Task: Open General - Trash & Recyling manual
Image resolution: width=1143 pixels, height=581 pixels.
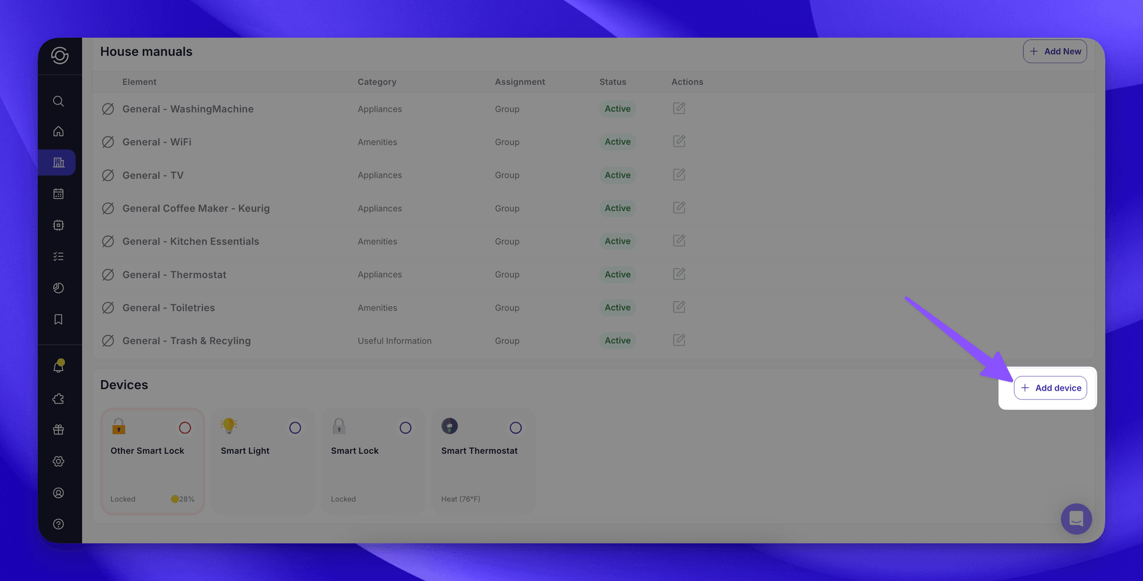Action: click(x=186, y=341)
